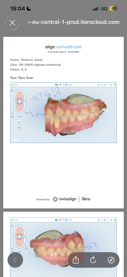Viewport: 127px width, 277px height.
Task: Click the Your iTero Scan heading
Action: [22, 78]
